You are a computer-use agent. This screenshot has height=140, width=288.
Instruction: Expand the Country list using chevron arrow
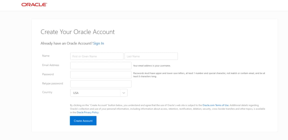[123, 93]
